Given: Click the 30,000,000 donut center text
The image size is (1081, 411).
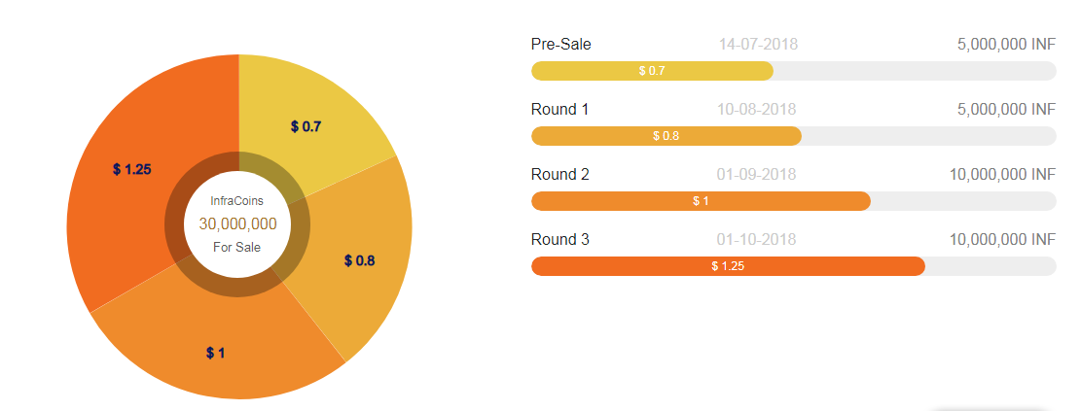Looking at the screenshot, I should pyautogui.click(x=237, y=223).
